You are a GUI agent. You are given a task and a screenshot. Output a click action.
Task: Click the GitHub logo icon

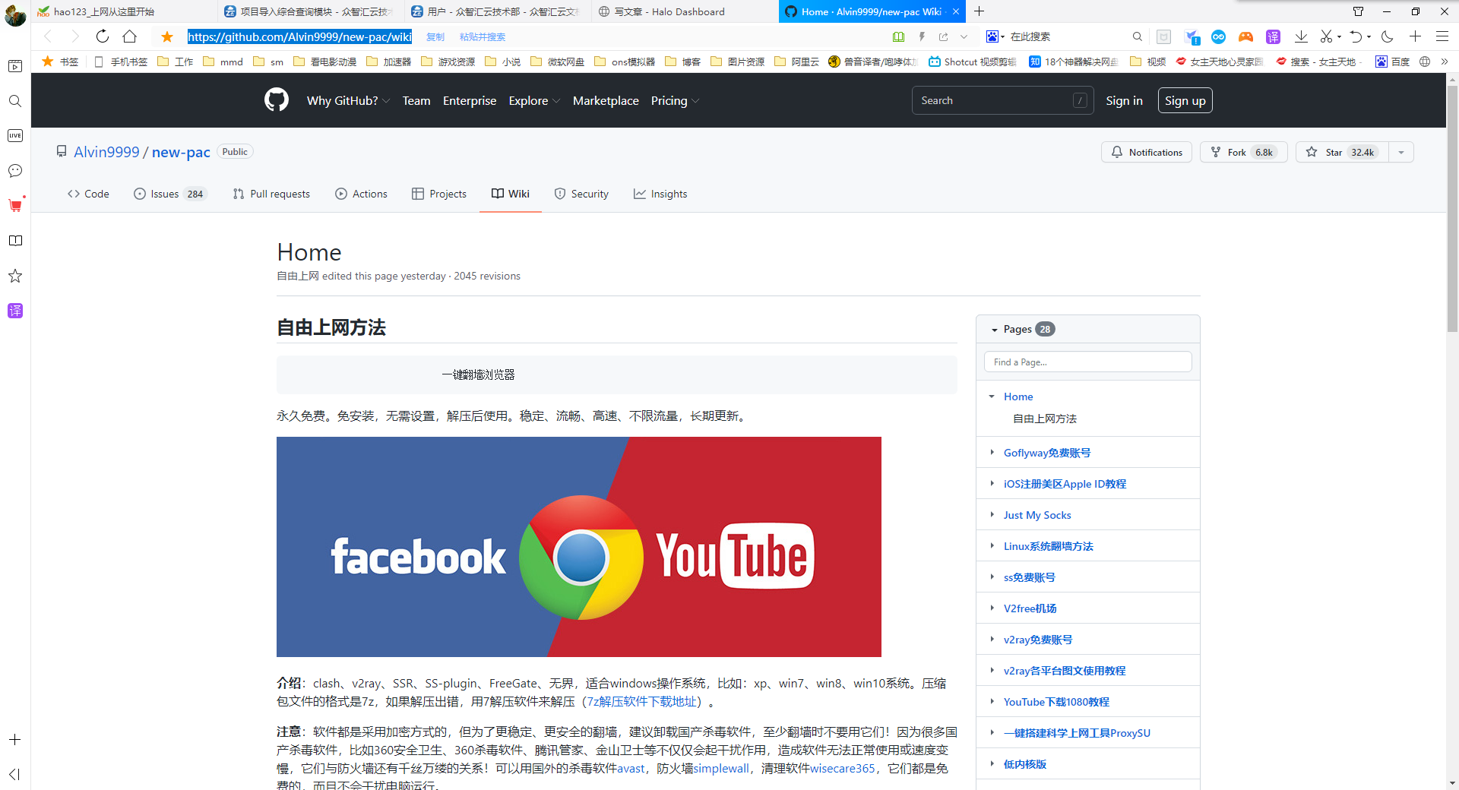[277, 100]
